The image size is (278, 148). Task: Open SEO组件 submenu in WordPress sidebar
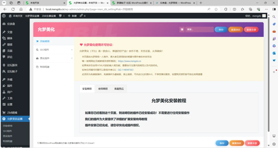[x=7, y=131]
